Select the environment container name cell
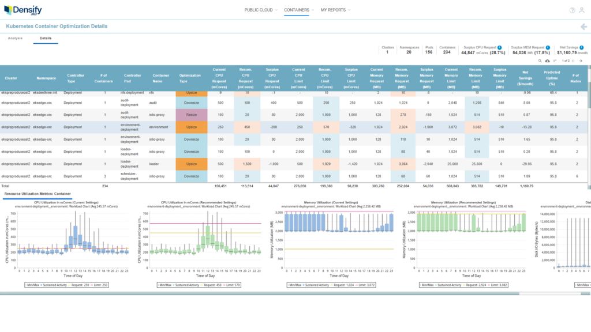591x332 pixels. tap(158, 127)
